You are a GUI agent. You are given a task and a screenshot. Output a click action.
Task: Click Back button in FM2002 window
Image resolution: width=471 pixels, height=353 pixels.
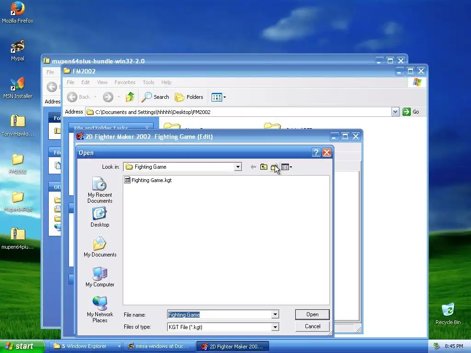click(78, 97)
